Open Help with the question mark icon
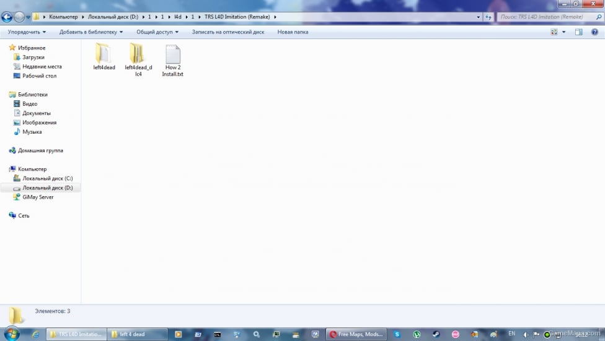Screen dimensions: 605x341 [x=594, y=32]
